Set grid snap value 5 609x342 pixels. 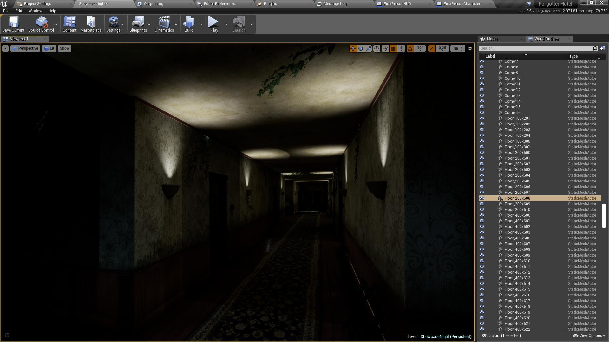tap(401, 48)
